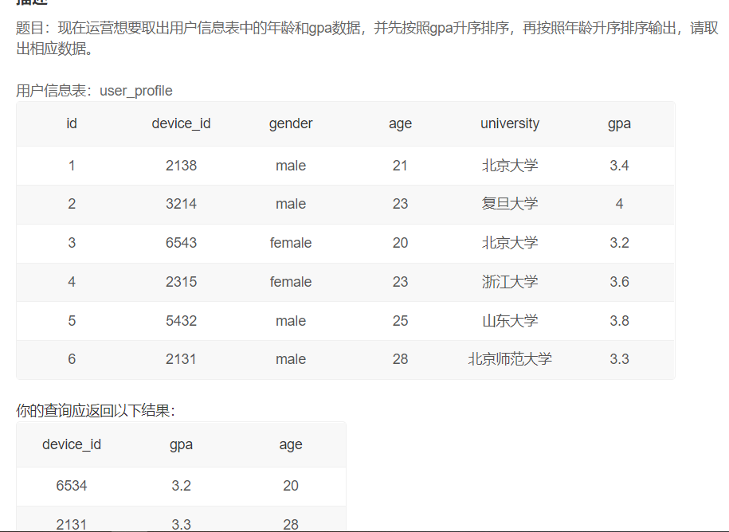Click the age value 21
729x532 pixels.
(400, 166)
